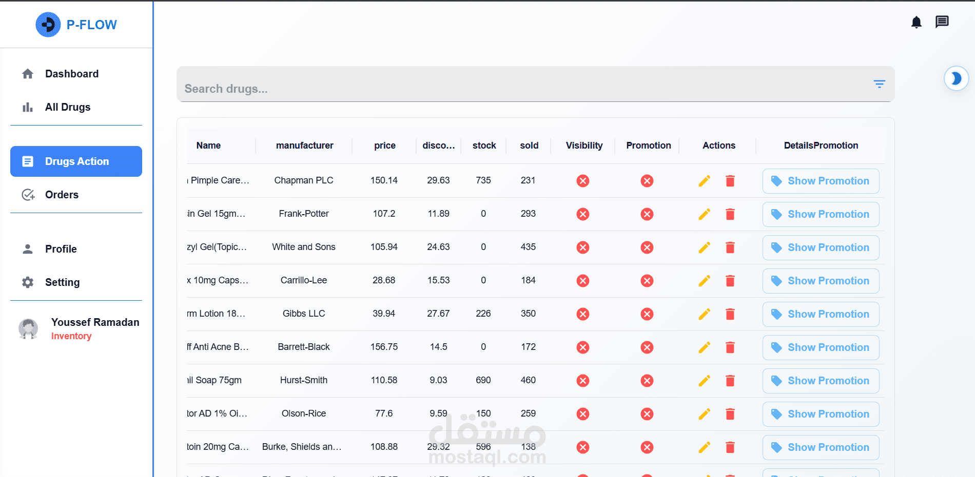Open the notifications bell
The height and width of the screenshot is (477, 975).
point(917,22)
